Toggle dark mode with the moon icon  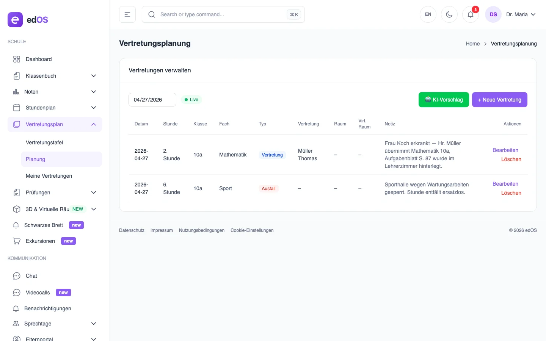point(449,14)
